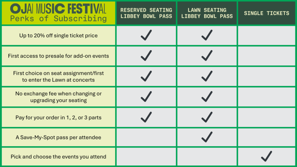
Task: Select the Lawn Seating Libbey Bowl Pass header
Action: pos(207,13)
